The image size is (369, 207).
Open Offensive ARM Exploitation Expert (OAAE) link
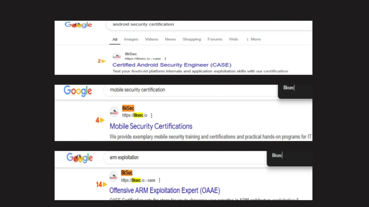pos(164,190)
